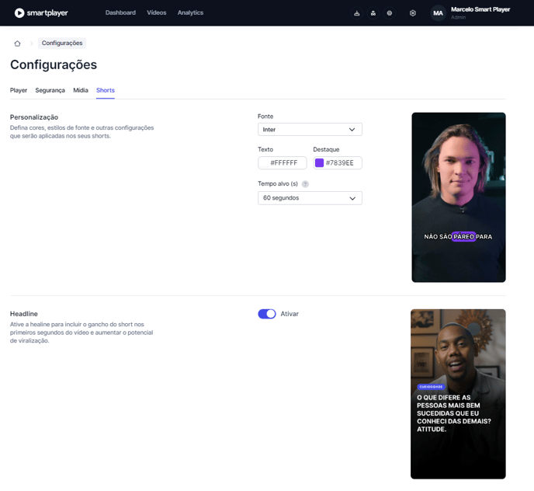This screenshot has width=534, height=491.
Task: Click the smartplayer logo
Action: tap(41, 13)
